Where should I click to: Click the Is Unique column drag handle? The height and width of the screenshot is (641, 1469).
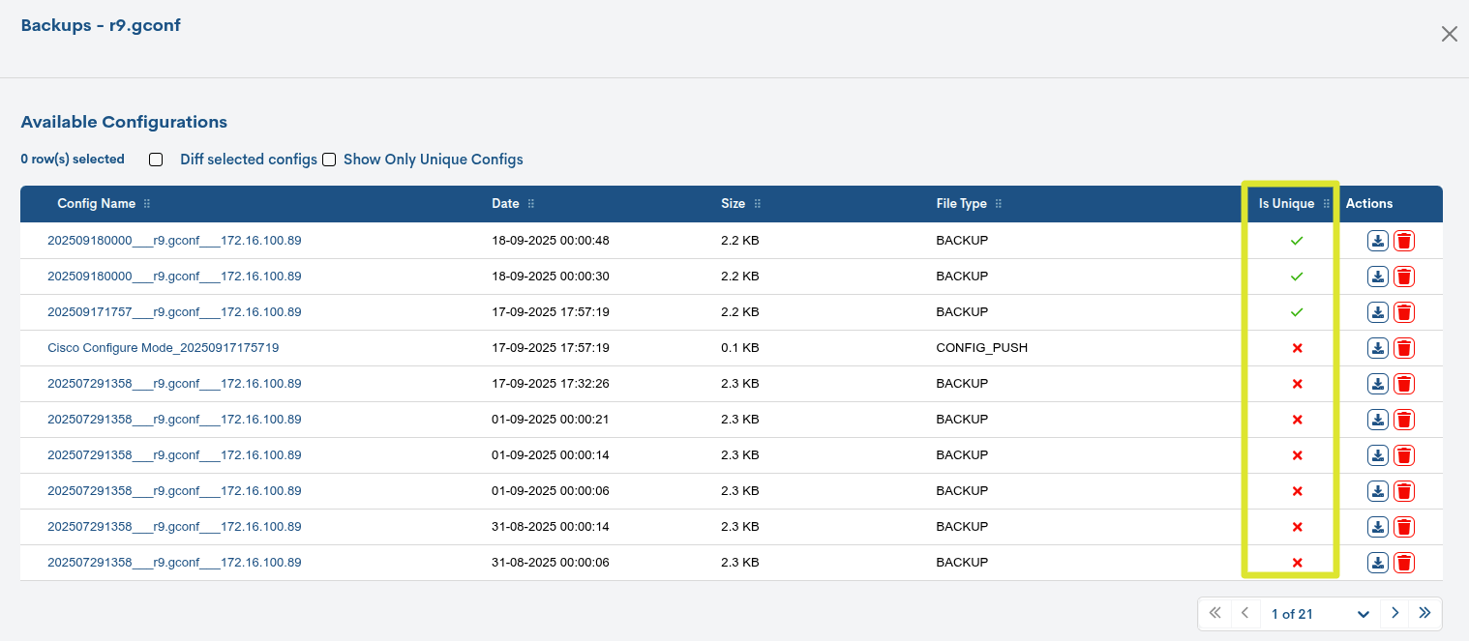pyautogui.click(x=1327, y=204)
